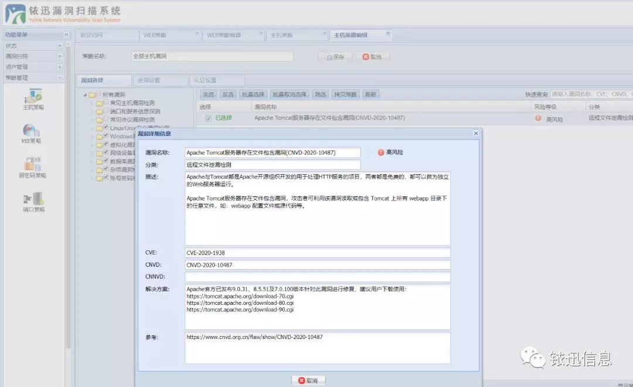Open 主机策略 host policy icon
633x387 pixels.
33,96
